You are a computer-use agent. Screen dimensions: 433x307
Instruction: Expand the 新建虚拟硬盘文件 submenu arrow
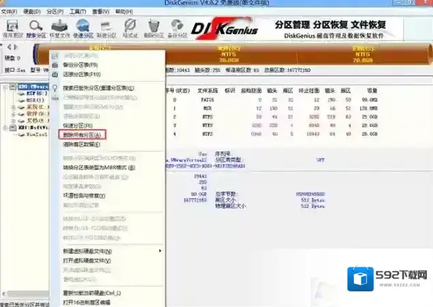coord(160,251)
